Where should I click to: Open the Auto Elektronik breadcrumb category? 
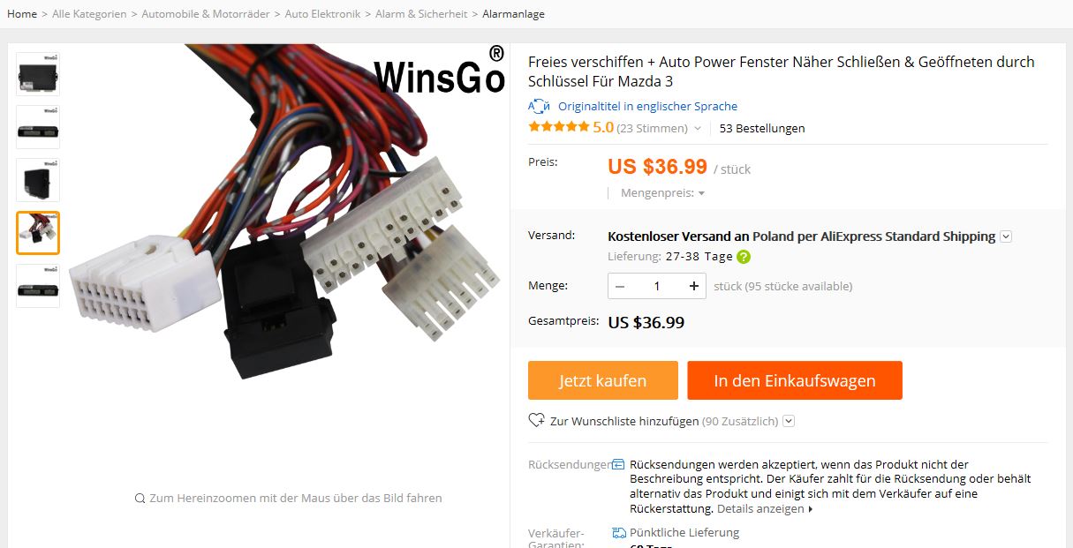[x=322, y=13]
